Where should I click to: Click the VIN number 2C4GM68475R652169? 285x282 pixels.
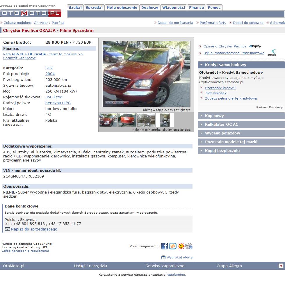24,176
